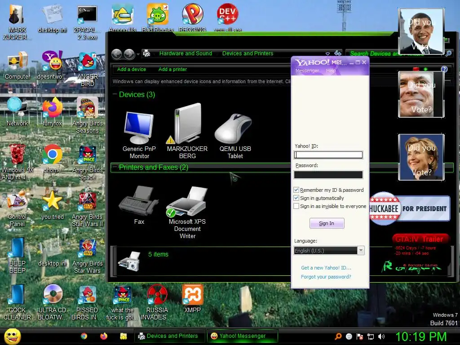Open the Network desktop icon

point(18,112)
